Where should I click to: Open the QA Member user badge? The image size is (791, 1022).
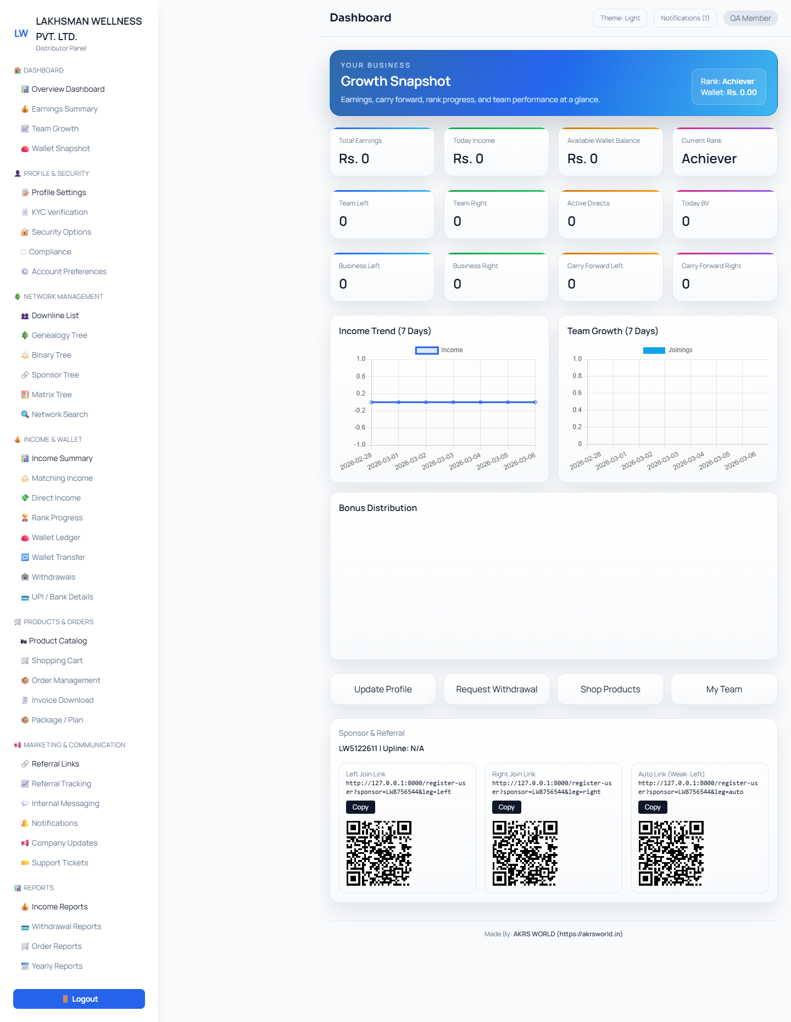(750, 18)
